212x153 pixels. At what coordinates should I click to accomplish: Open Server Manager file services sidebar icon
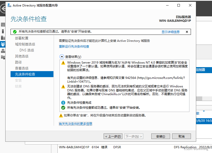(3, 57)
